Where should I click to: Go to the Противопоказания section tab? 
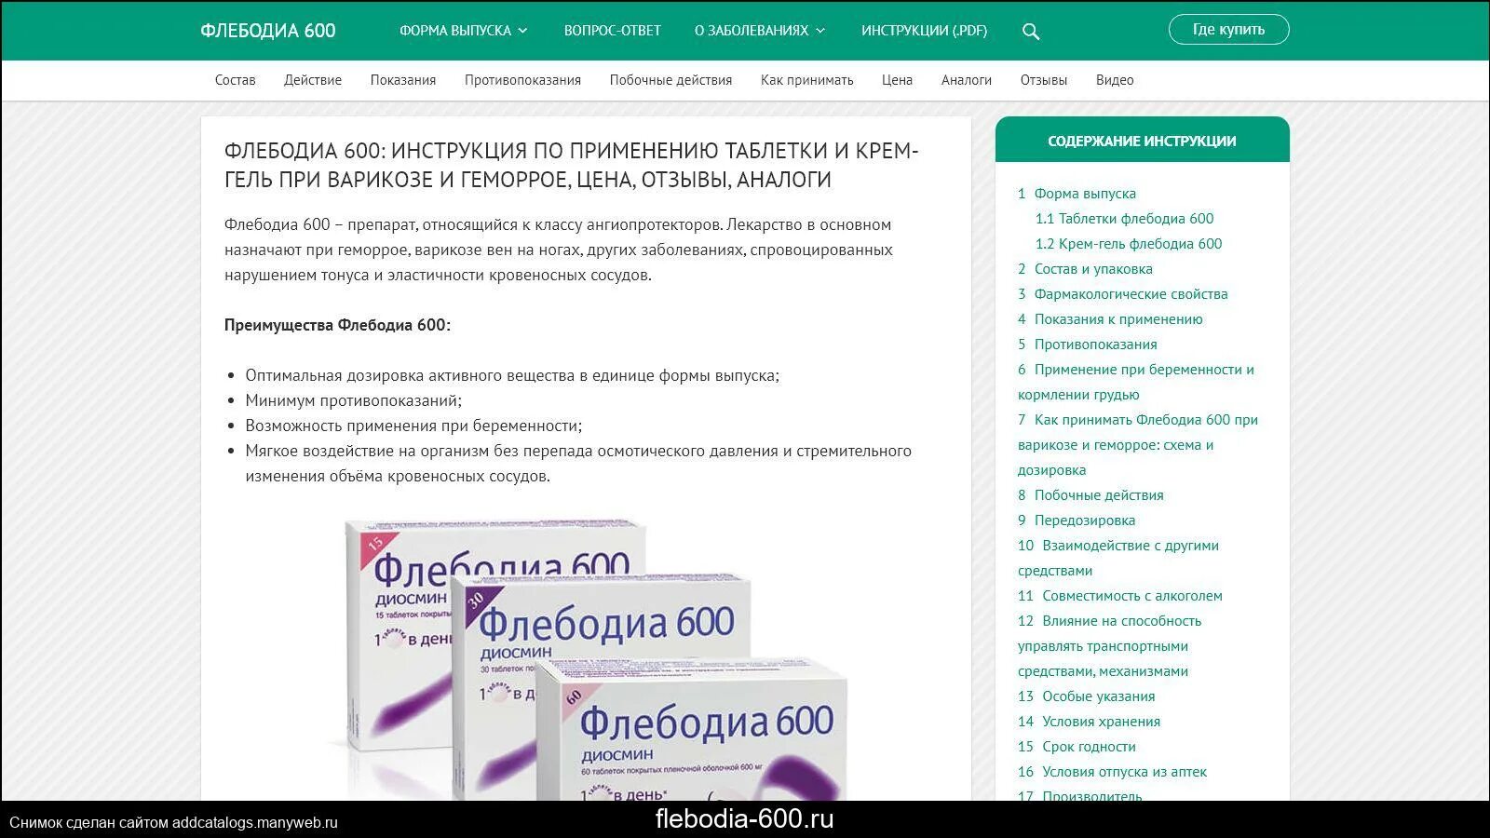tap(522, 80)
